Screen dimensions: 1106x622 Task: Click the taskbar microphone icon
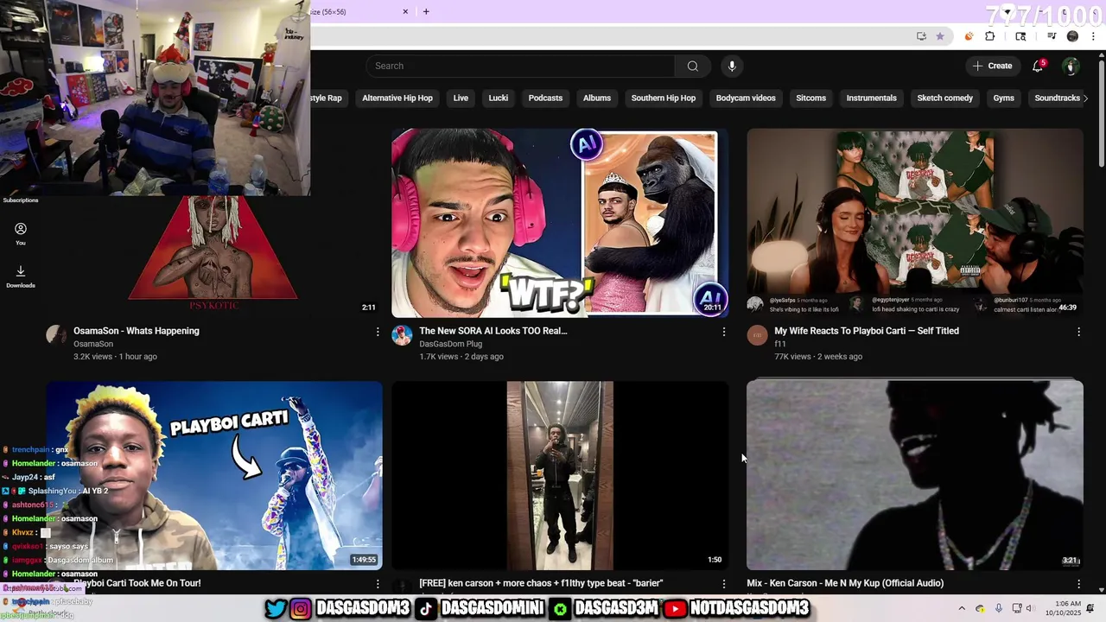pyautogui.click(x=999, y=608)
